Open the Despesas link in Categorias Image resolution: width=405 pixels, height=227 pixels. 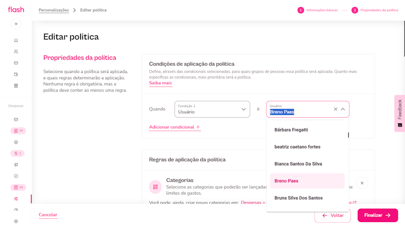[x=253, y=202]
